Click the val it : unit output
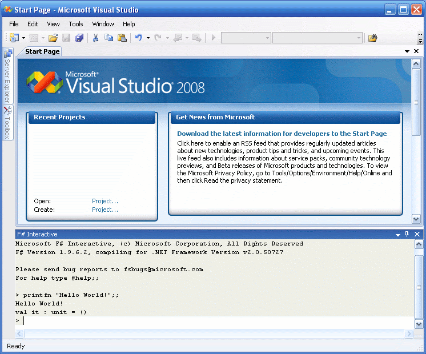The width and height of the screenshot is (426, 354). point(51,312)
